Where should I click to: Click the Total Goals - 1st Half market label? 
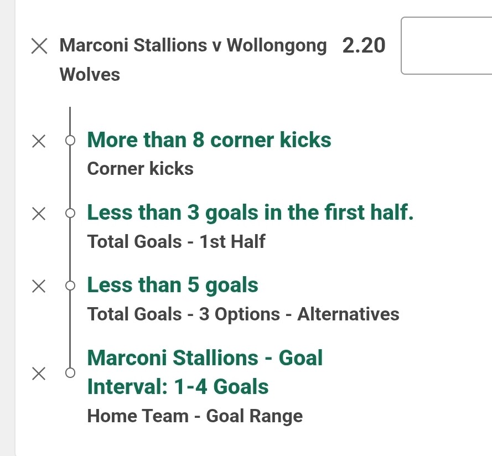click(177, 241)
